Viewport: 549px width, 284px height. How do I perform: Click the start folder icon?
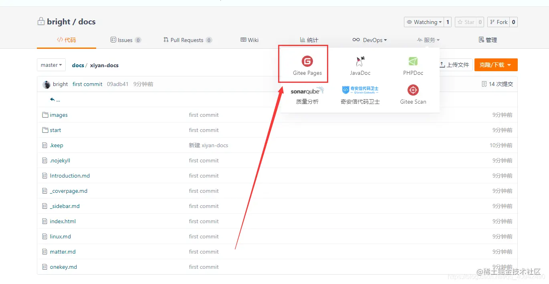coord(45,130)
